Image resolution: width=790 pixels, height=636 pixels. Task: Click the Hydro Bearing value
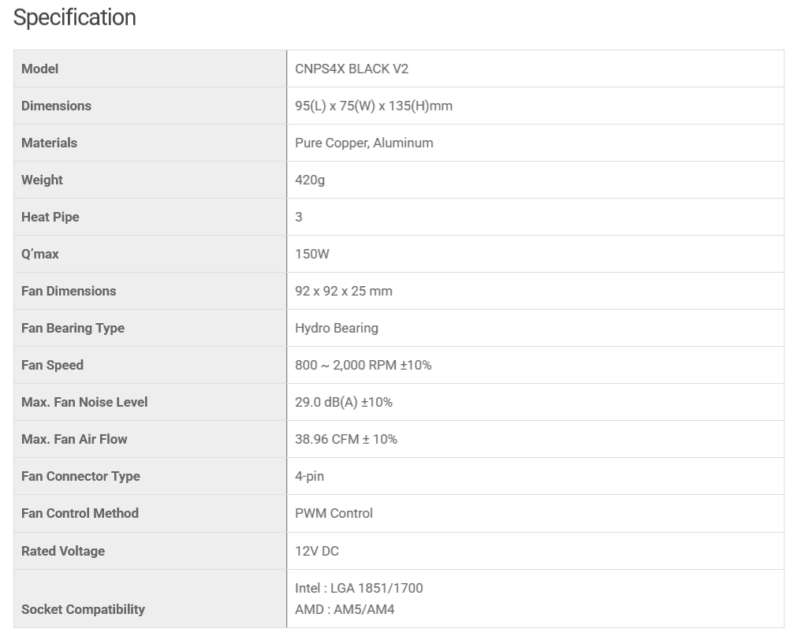[337, 328]
